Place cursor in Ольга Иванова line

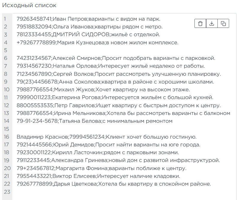pyautogui.click(x=89, y=27)
